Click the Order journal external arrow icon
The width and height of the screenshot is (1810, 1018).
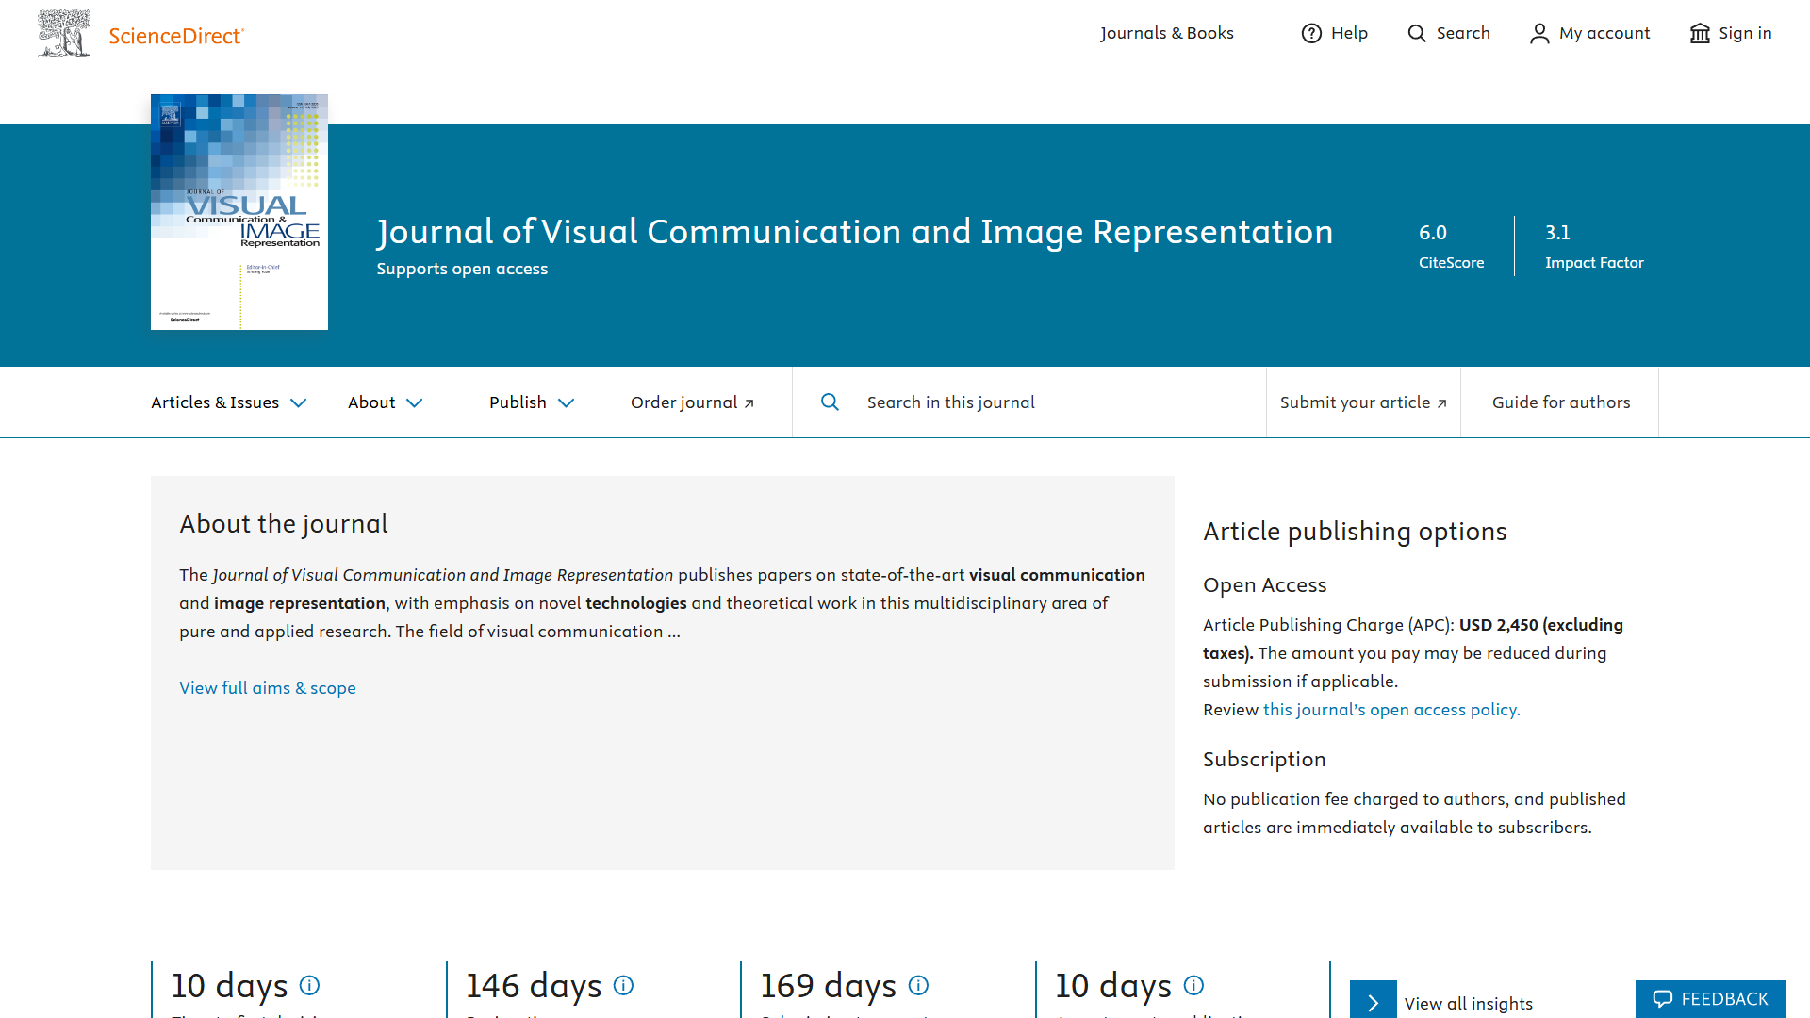pos(749,403)
